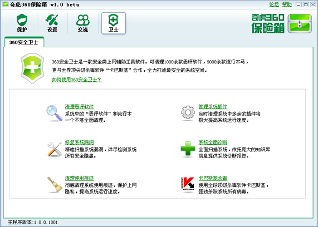Open the 帮助 help link
318x227 pixels.
click(x=287, y=4)
